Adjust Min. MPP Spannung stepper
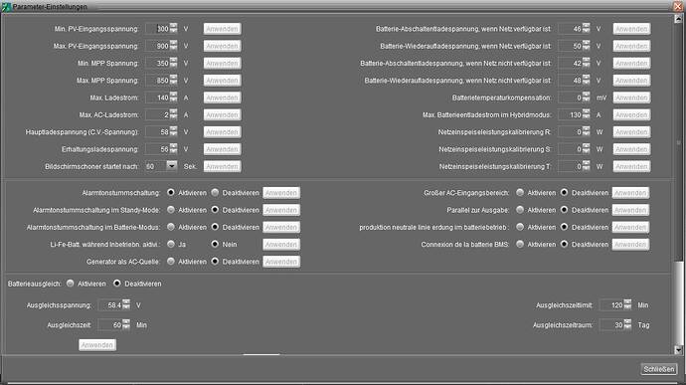 tap(174, 63)
